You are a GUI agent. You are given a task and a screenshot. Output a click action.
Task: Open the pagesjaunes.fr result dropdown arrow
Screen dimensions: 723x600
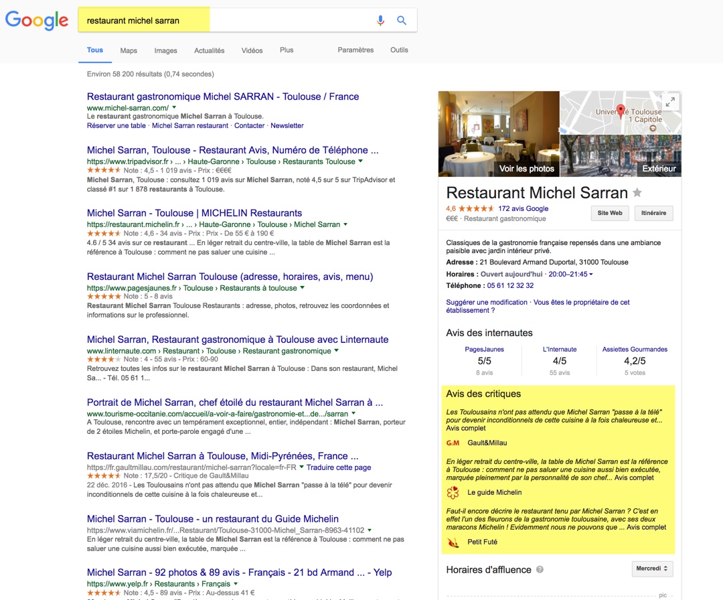(x=303, y=287)
